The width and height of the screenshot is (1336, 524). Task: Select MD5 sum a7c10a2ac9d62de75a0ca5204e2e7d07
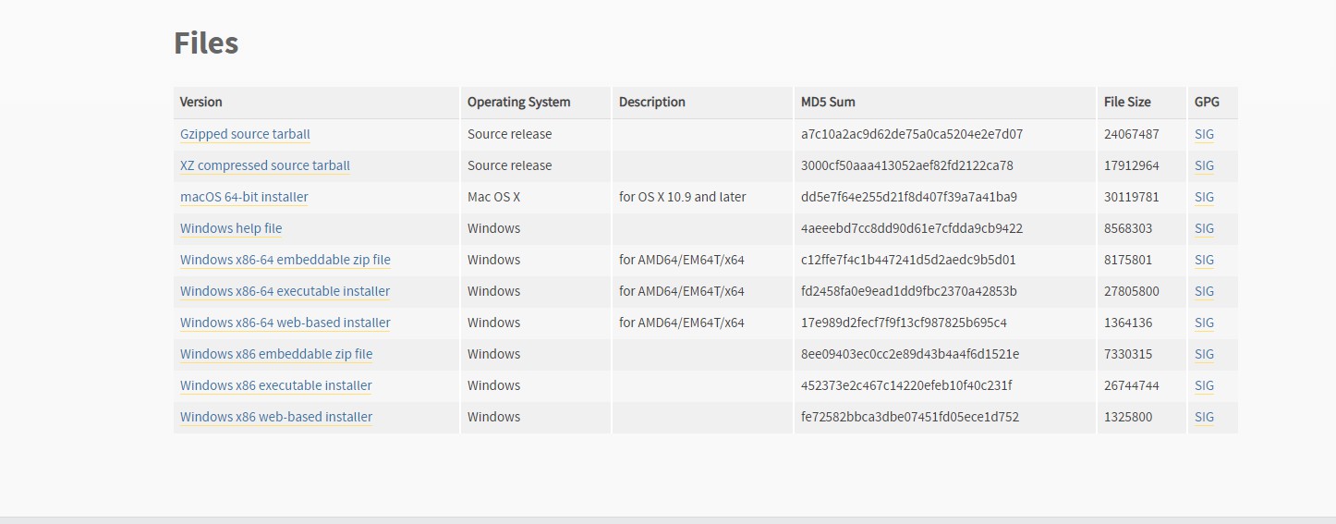point(912,134)
